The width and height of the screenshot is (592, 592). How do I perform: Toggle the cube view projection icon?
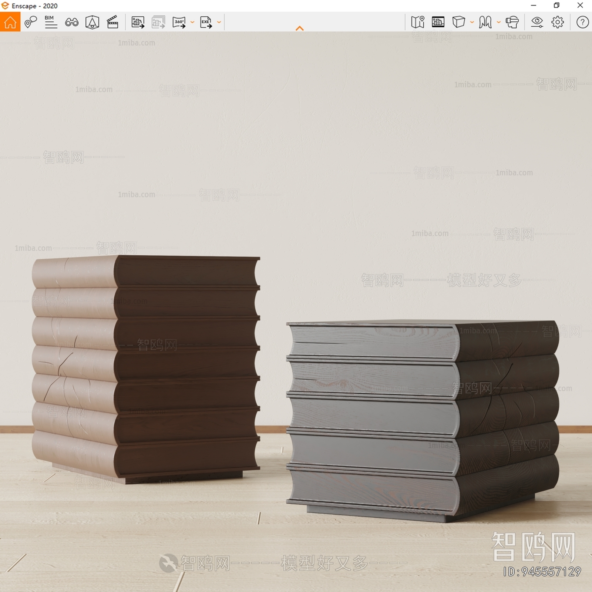coord(458,22)
